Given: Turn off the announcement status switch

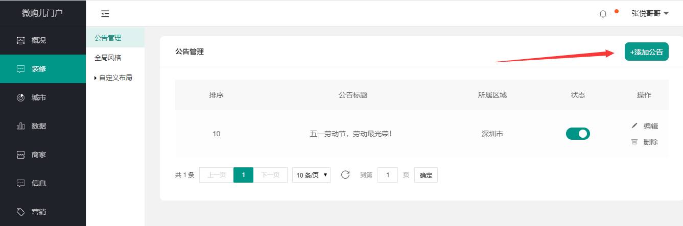Looking at the screenshot, I should point(578,134).
